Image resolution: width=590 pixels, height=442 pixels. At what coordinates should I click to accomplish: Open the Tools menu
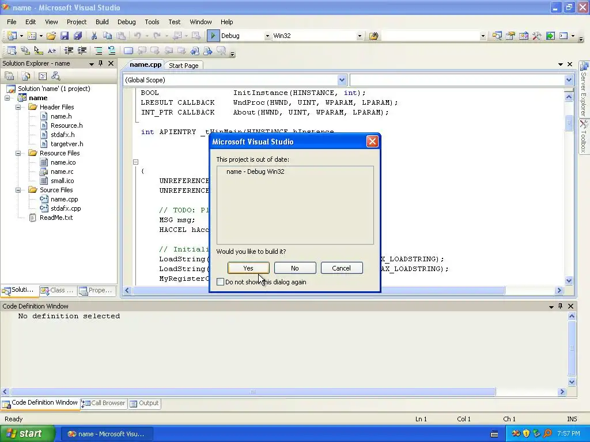(x=152, y=22)
